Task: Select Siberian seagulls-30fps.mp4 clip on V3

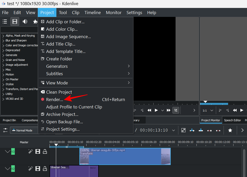Action: click(x=125, y=156)
